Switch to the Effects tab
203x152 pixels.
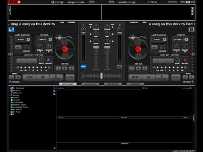113,84
